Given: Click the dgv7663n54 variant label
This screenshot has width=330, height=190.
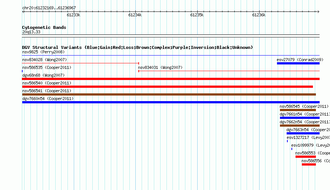Looking at the screenshot, I should click(308, 130).
